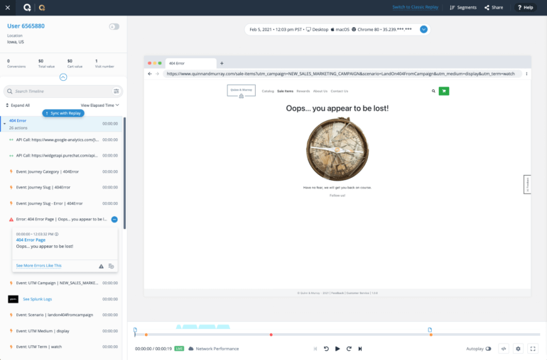Skip to previous page control

pyautogui.click(x=315, y=349)
